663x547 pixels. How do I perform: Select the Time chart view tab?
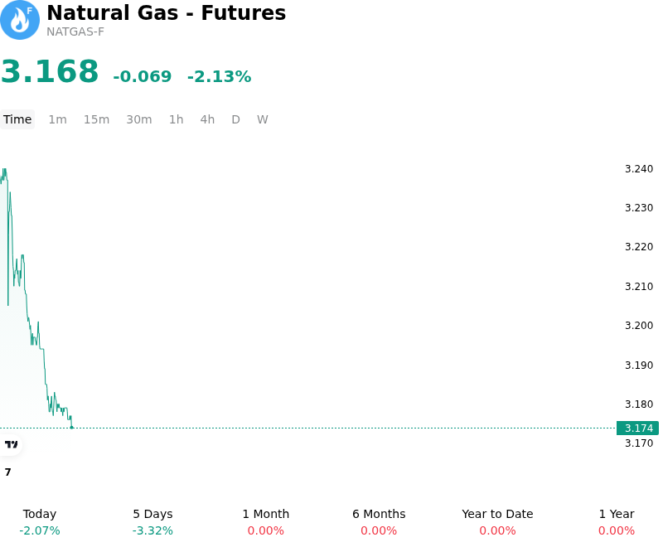point(17,119)
